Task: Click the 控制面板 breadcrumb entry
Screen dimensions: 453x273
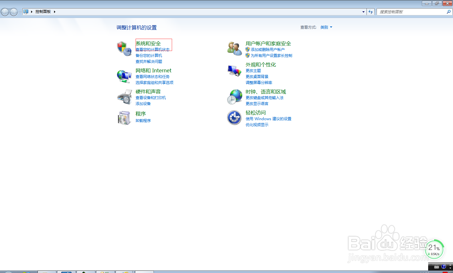Action: tap(43, 12)
